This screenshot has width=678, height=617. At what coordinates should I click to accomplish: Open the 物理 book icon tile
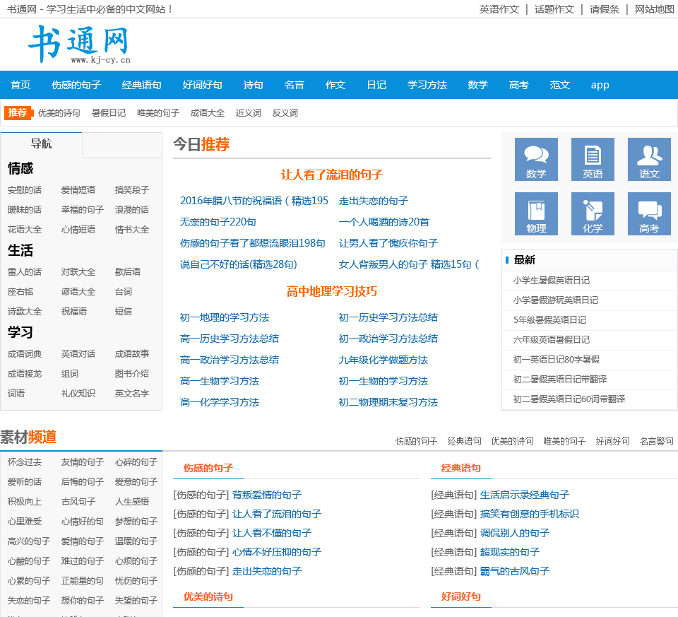pyautogui.click(x=536, y=213)
